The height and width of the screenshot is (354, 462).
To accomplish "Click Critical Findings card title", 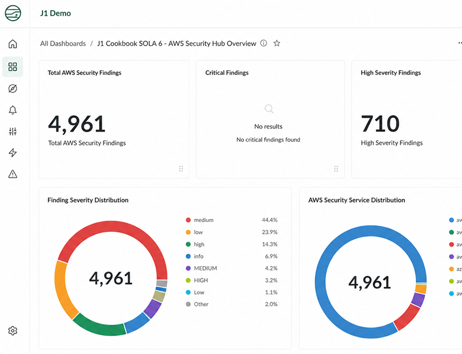I will coord(227,73).
